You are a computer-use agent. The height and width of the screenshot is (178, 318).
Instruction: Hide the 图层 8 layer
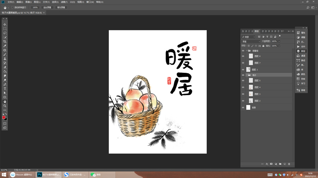(x=243, y=56)
